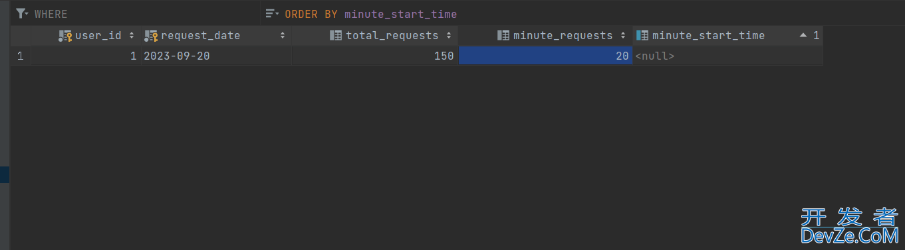Toggle sort arrows on minute_requests column
The width and height of the screenshot is (905, 250).
tap(623, 36)
